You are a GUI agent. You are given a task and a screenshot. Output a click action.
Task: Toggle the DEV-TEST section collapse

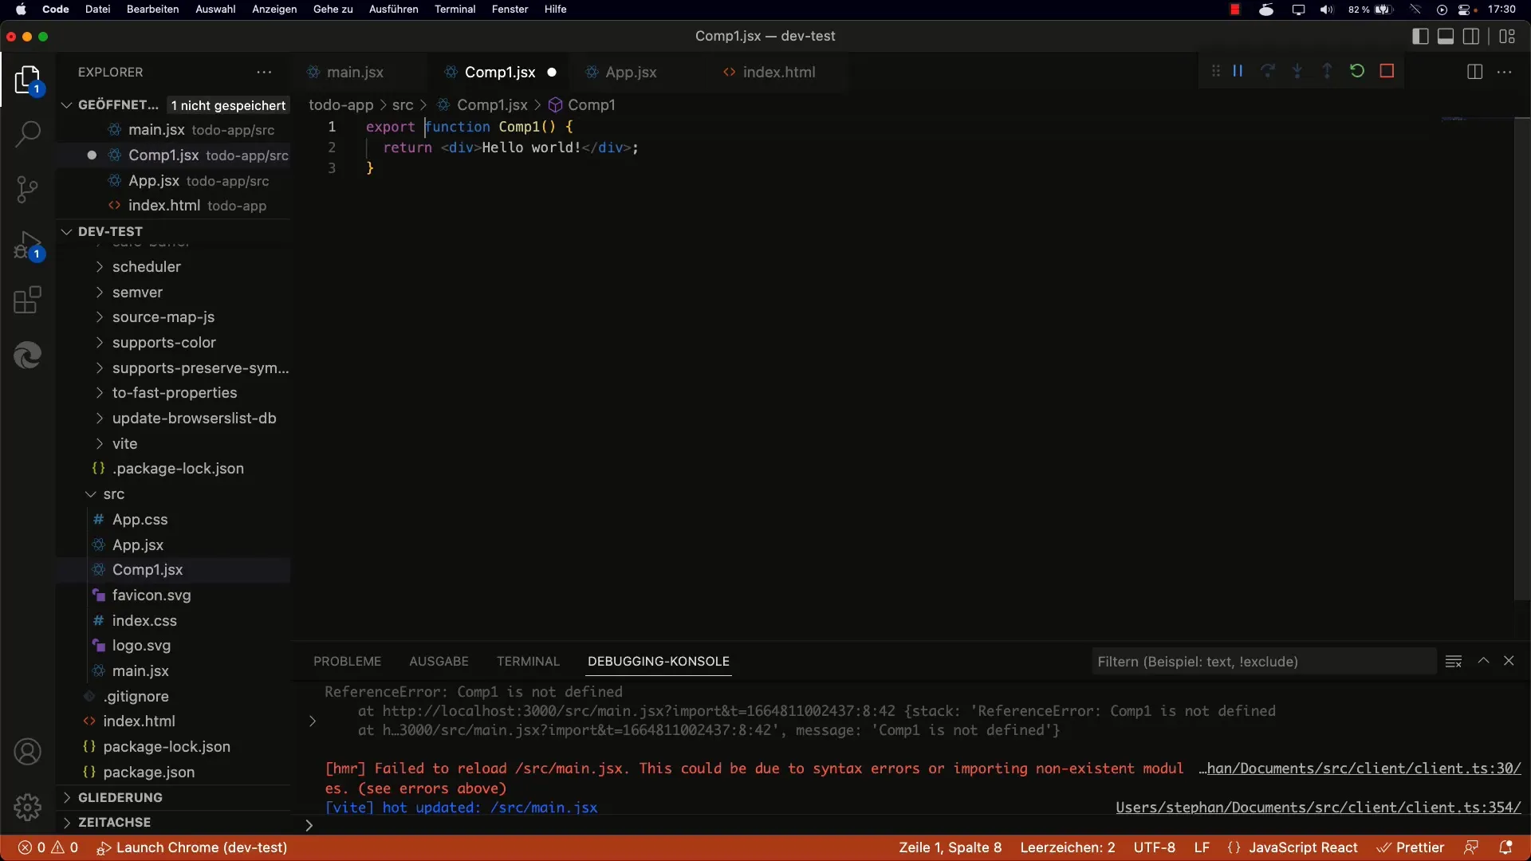(x=65, y=230)
